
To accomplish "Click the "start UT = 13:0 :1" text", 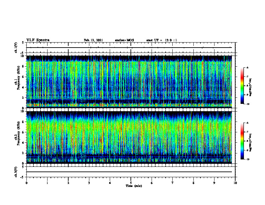I will (162, 40).
